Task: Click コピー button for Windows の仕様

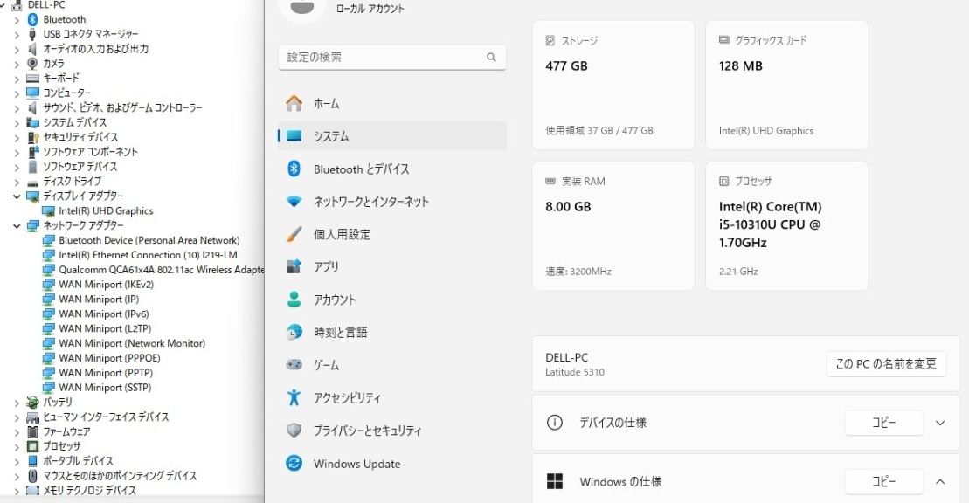Action: point(883,481)
